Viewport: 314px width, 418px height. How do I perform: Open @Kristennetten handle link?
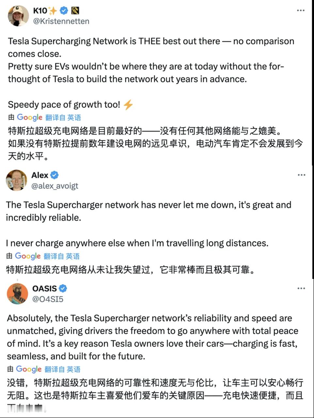(61, 21)
